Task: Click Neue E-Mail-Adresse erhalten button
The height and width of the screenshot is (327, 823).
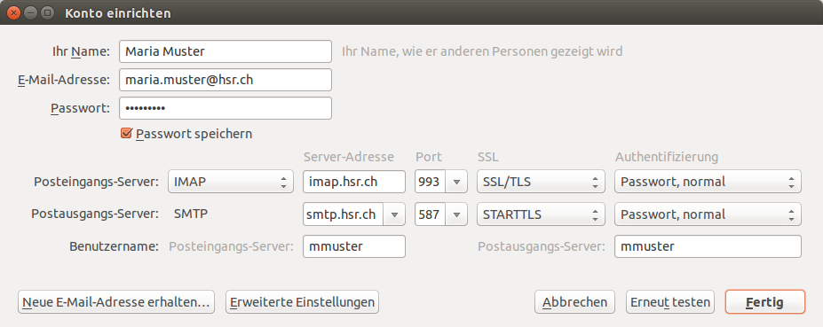Action: [116, 302]
